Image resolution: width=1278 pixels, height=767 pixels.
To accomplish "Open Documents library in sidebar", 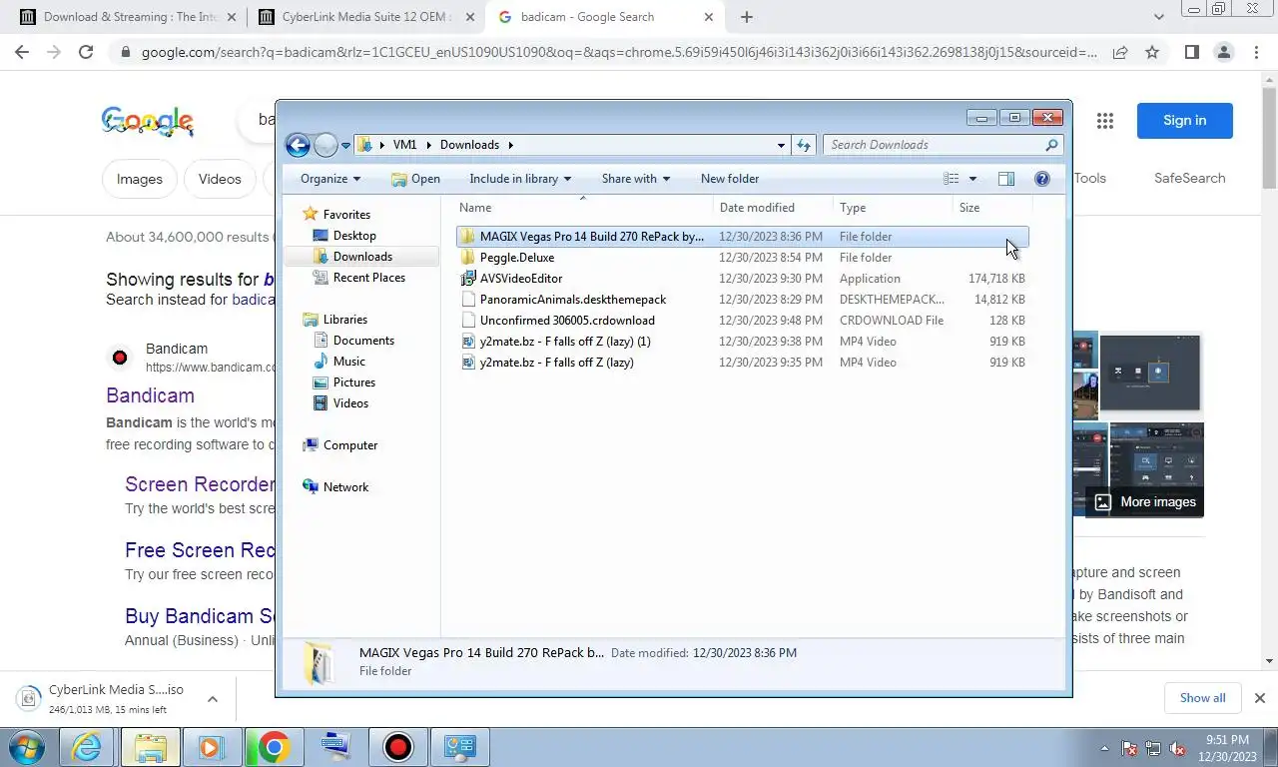I will point(363,341).
